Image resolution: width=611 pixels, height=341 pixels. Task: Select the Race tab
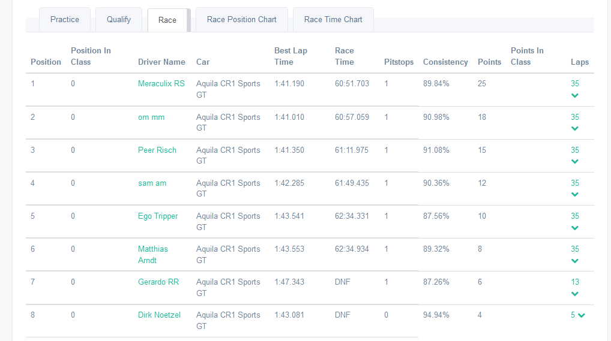click(167, 20)
